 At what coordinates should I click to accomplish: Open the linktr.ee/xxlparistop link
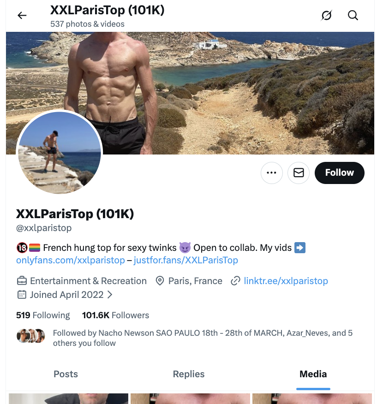286,281
